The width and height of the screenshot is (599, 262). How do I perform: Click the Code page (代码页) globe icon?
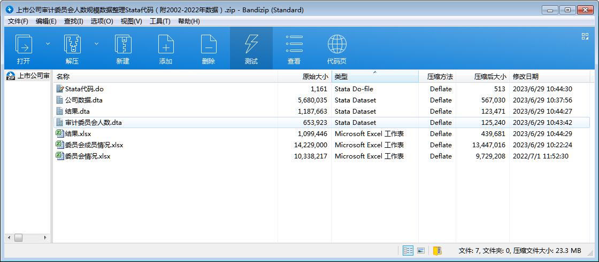tap(337, 44)
